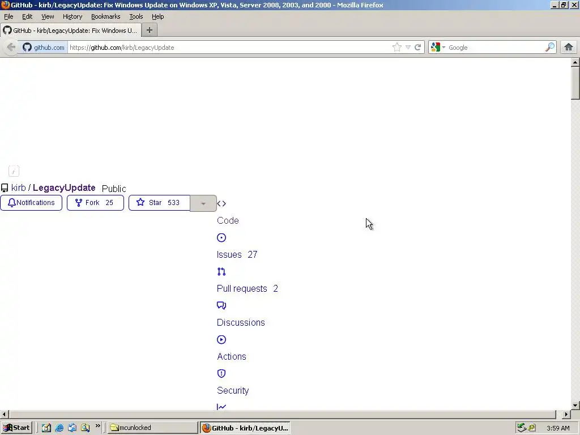Click the Public visibility label

[114, 189]
